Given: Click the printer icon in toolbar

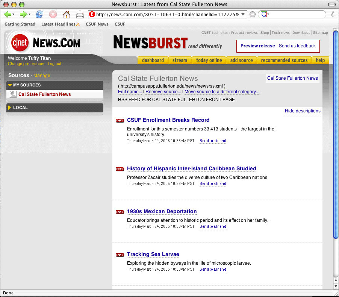Looking at the screenshot, I should click(80, 15).
